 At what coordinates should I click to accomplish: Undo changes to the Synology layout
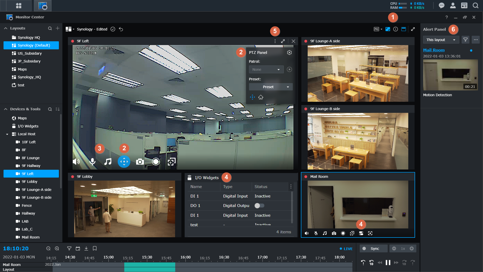121,29
